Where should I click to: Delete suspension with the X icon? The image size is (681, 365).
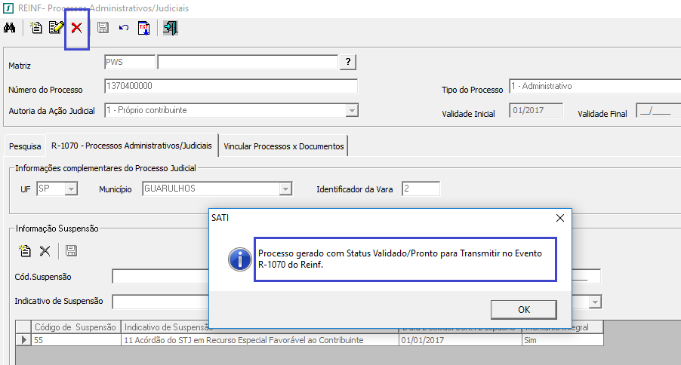tap(45, 251)
